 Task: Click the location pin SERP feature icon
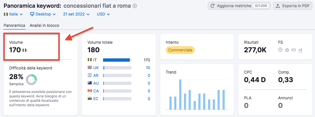pos(280,50)
